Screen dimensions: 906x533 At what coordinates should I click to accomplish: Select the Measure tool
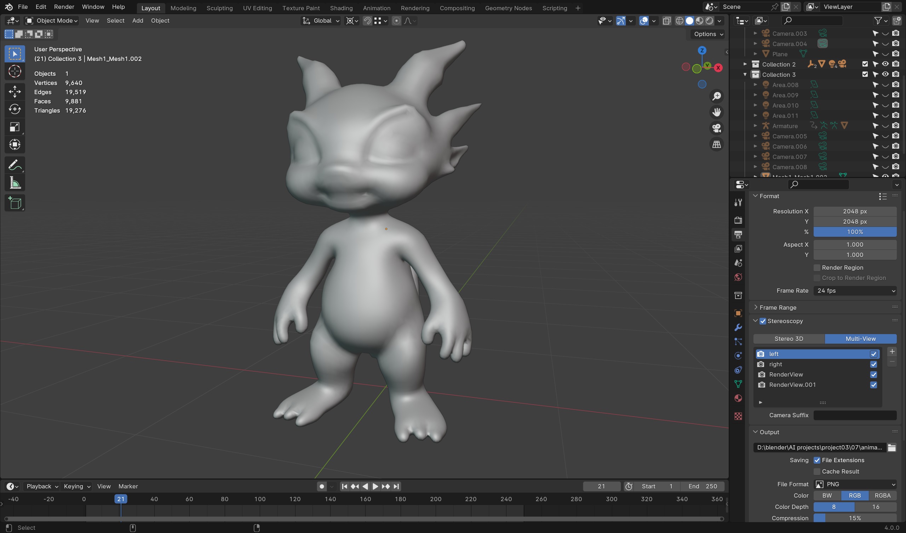(15, 183)
